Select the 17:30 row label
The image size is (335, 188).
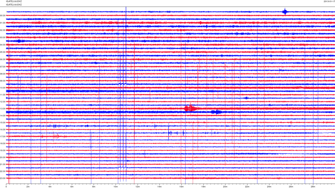coord(2,136)
